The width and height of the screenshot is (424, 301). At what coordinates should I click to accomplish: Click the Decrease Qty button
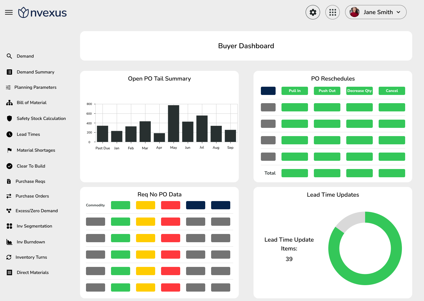coord(360,91)
